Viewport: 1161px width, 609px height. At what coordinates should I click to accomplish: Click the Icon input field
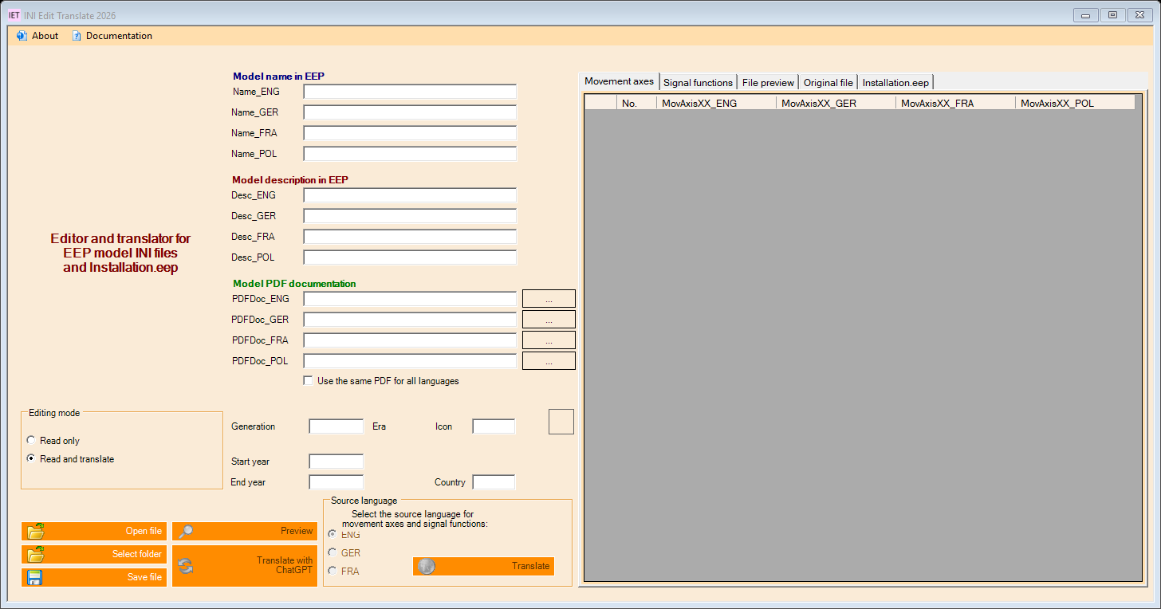point(494,426)
